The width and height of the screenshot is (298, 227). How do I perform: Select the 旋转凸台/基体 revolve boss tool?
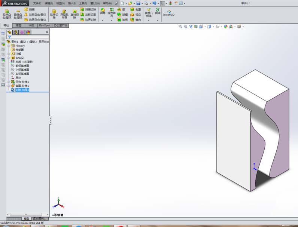[18, 14]
